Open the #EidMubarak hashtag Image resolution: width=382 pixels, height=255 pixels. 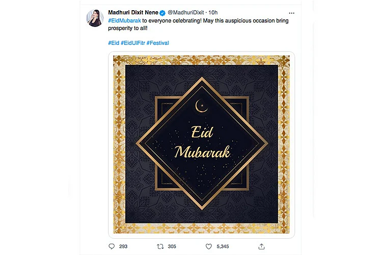(x=124, y=21)
